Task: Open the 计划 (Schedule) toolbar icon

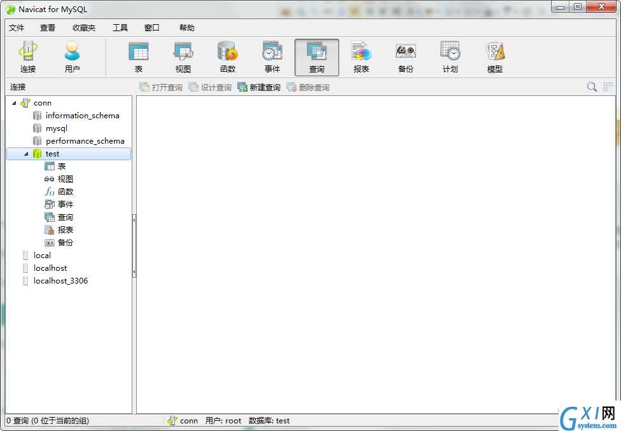Action: pos(450,57)
